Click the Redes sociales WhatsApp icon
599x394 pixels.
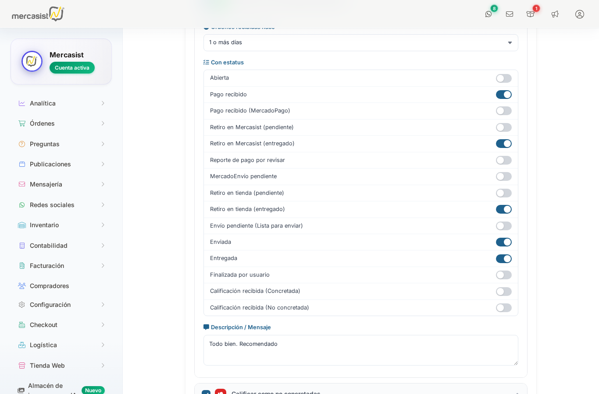pos(22,205)
